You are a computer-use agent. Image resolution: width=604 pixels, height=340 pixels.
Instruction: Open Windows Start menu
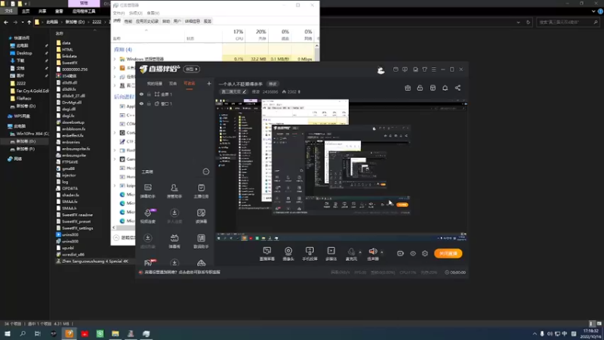(8, 333)
